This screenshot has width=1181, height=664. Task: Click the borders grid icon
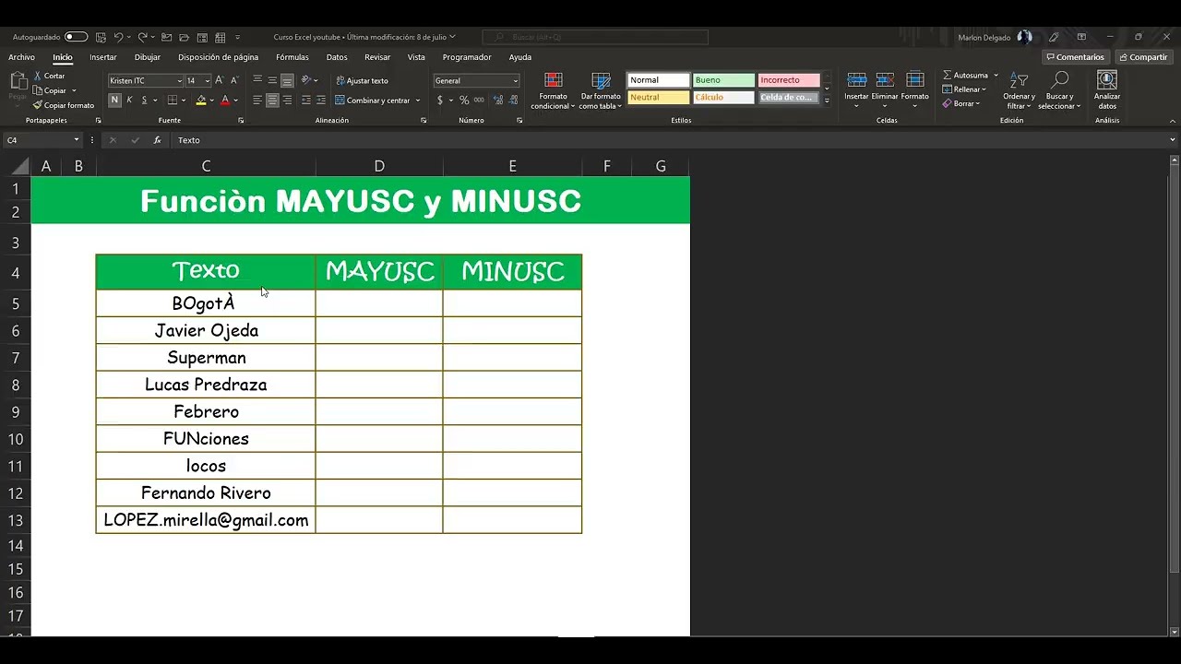[x=172, y=100]
